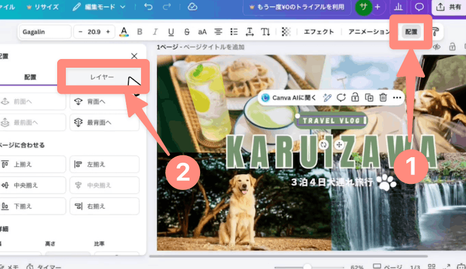Center with the active 中央揃え button
466x269 pixels.
[x=33, y=185]
